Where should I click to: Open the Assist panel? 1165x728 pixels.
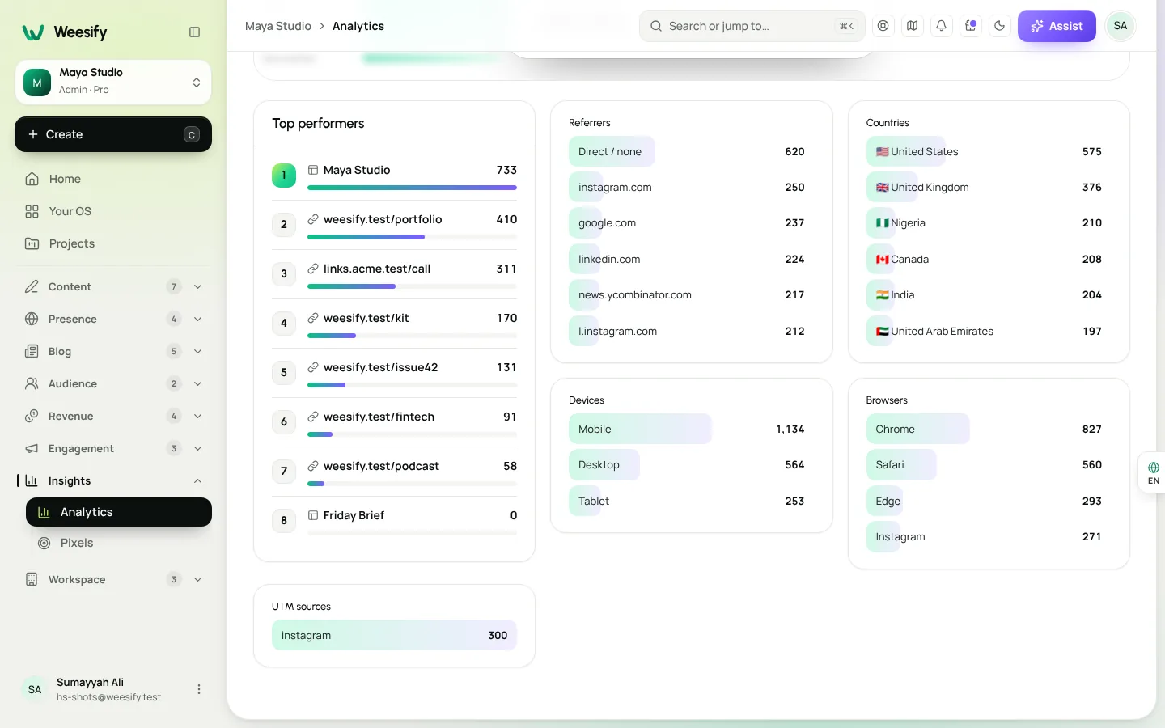[1057, 26]
